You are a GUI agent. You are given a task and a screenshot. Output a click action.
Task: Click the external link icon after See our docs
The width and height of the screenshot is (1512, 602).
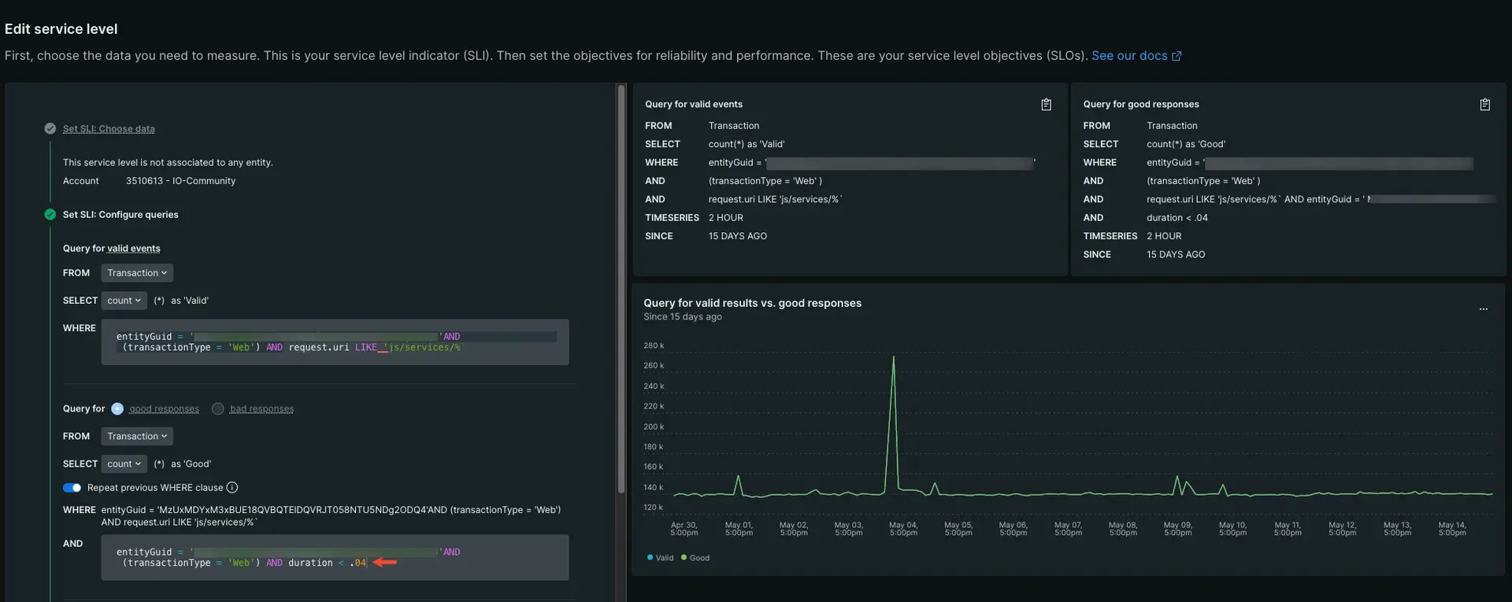tap(1177, 56)
